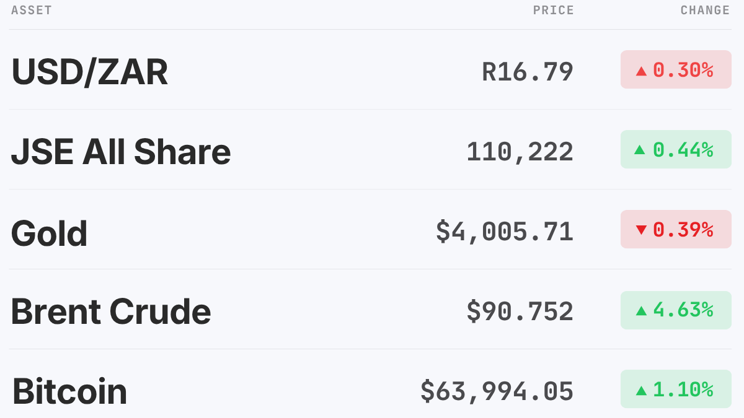Click the red down arrow for Gold
This screenshot has height=418, width=744.
(641, 230)
